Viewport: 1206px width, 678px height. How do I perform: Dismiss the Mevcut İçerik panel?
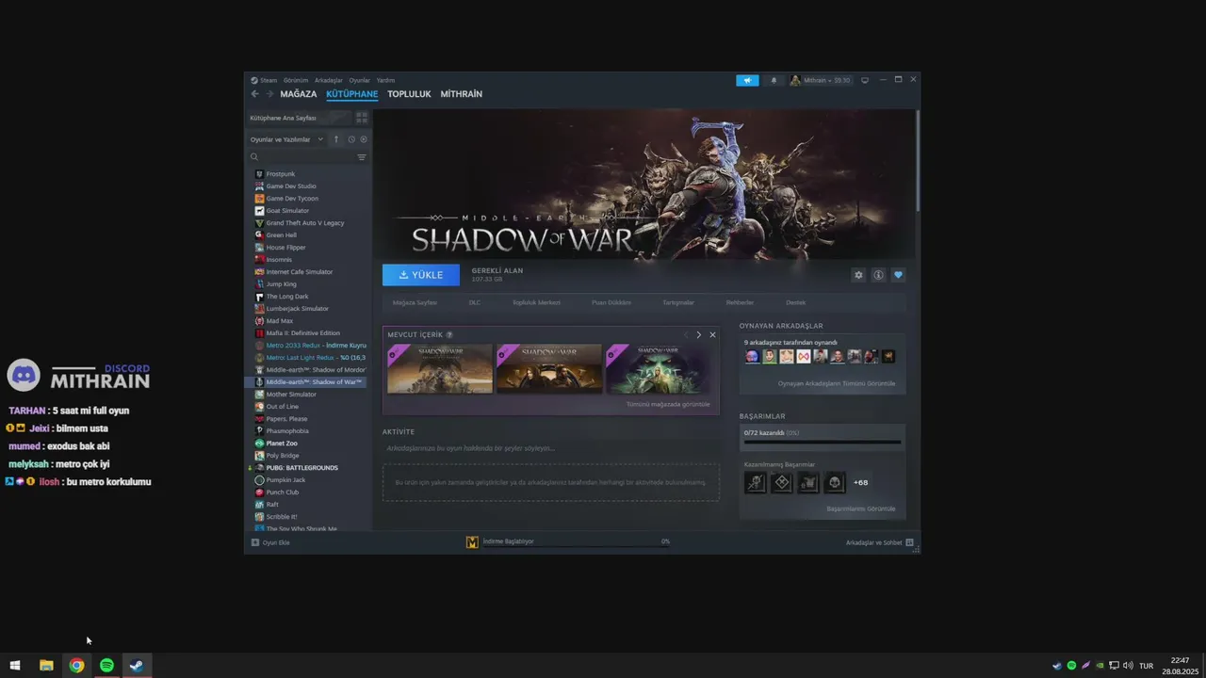[x=712, y=334]
